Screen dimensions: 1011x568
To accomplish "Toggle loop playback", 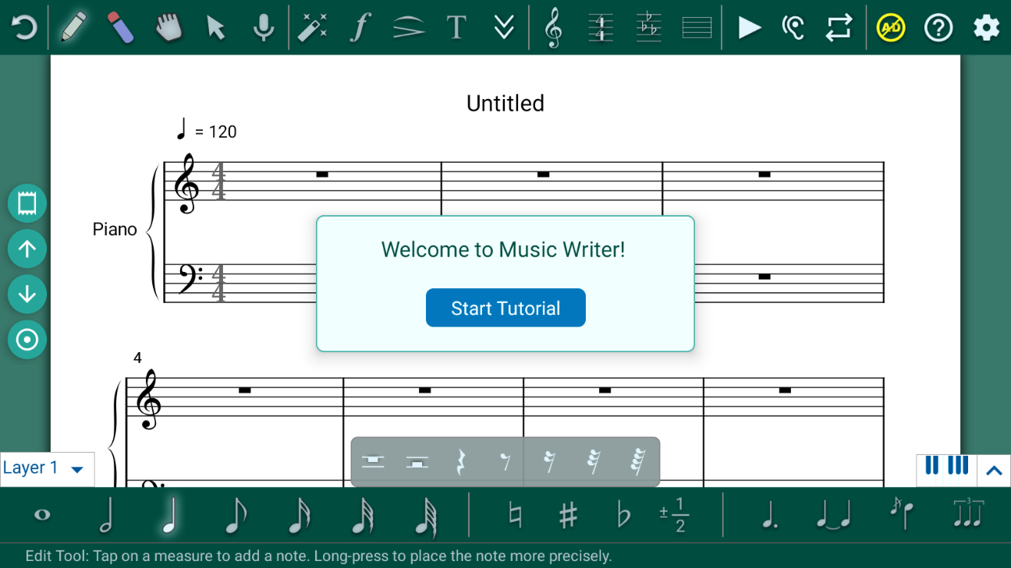I will [x=839, y=27].
